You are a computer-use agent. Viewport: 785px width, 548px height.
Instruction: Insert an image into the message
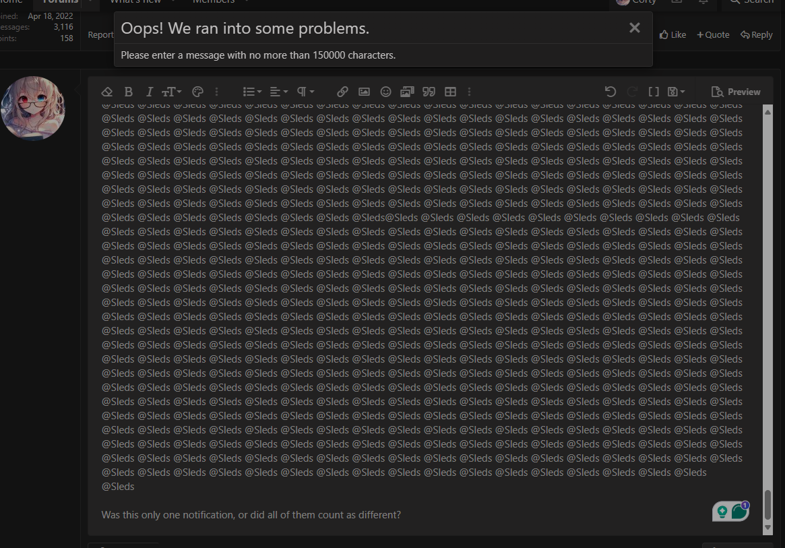click(x=364, y=92)
